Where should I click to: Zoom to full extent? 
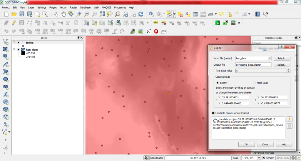(x=102, y=14)
